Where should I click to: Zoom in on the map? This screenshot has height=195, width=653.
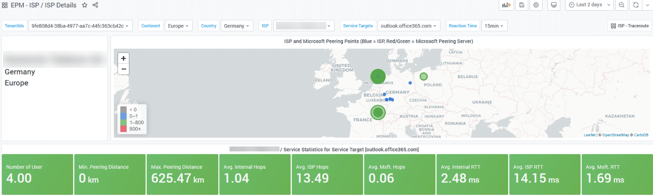click(123, 58)
